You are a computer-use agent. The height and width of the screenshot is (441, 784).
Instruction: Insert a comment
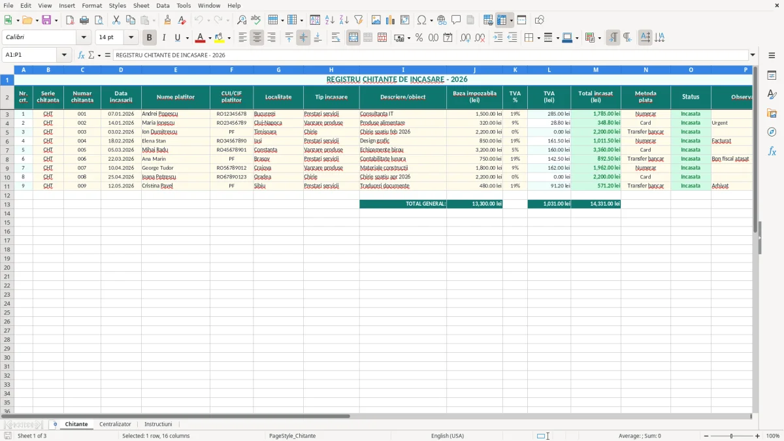click(457, 20)
